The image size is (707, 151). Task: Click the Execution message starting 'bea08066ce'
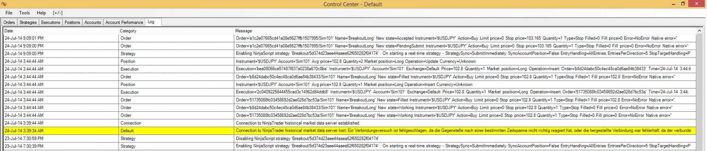(x=465, y=69)
